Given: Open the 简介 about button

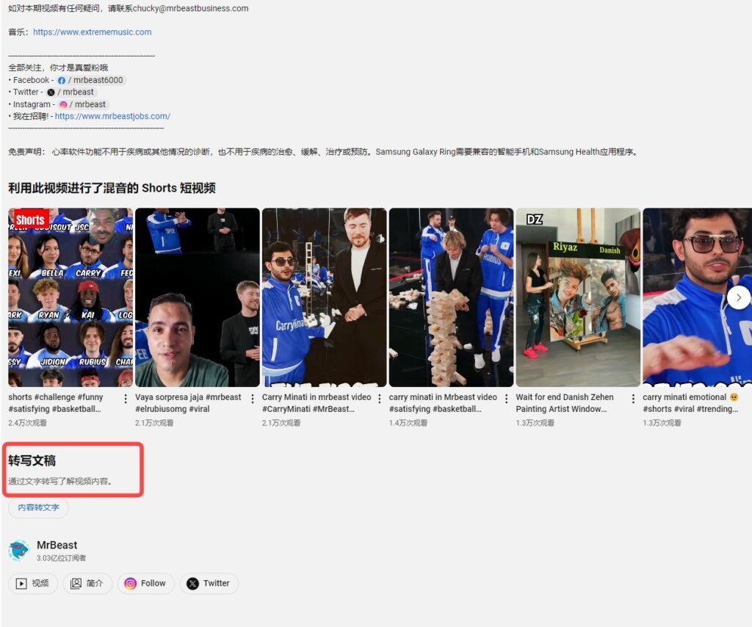Looking at the screenshot, I should pyautogui.click(x=87, y=584).
